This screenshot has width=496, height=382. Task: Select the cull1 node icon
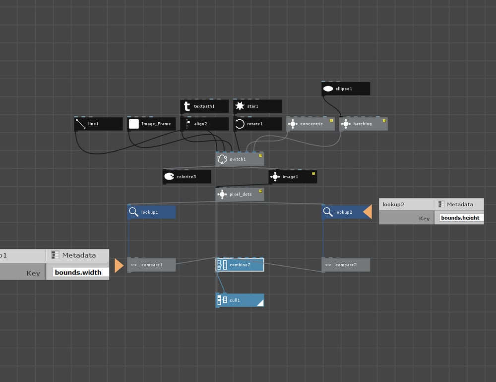point(222,300)
